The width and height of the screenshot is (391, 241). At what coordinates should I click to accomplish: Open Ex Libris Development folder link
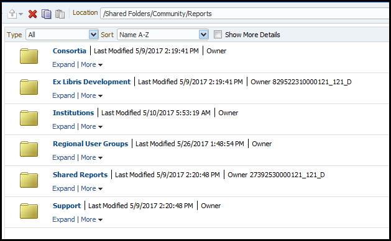click(91, 82)
